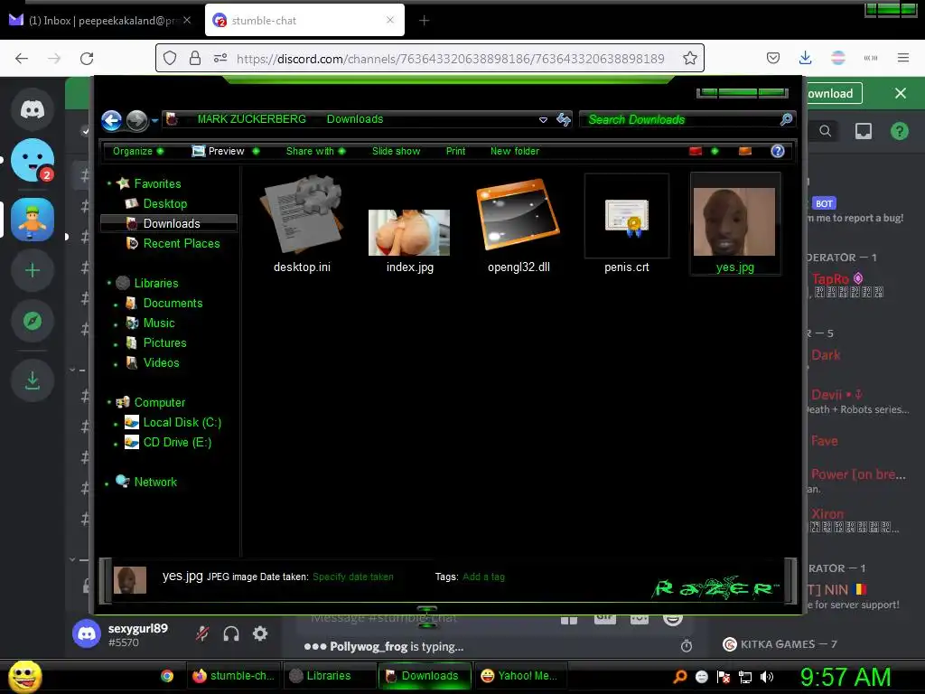The width and height of the screenshot is (925, 694).
Task: Open Firefox downloads arrow icon
Action: click(805, 58)
